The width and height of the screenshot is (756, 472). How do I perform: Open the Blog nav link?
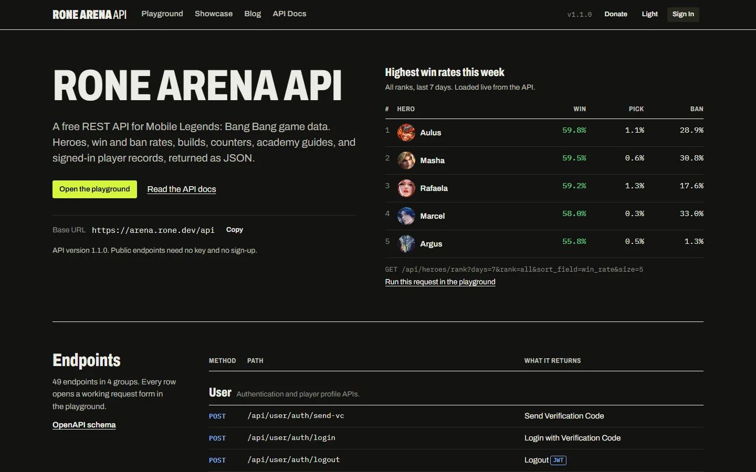coord(253,14)
